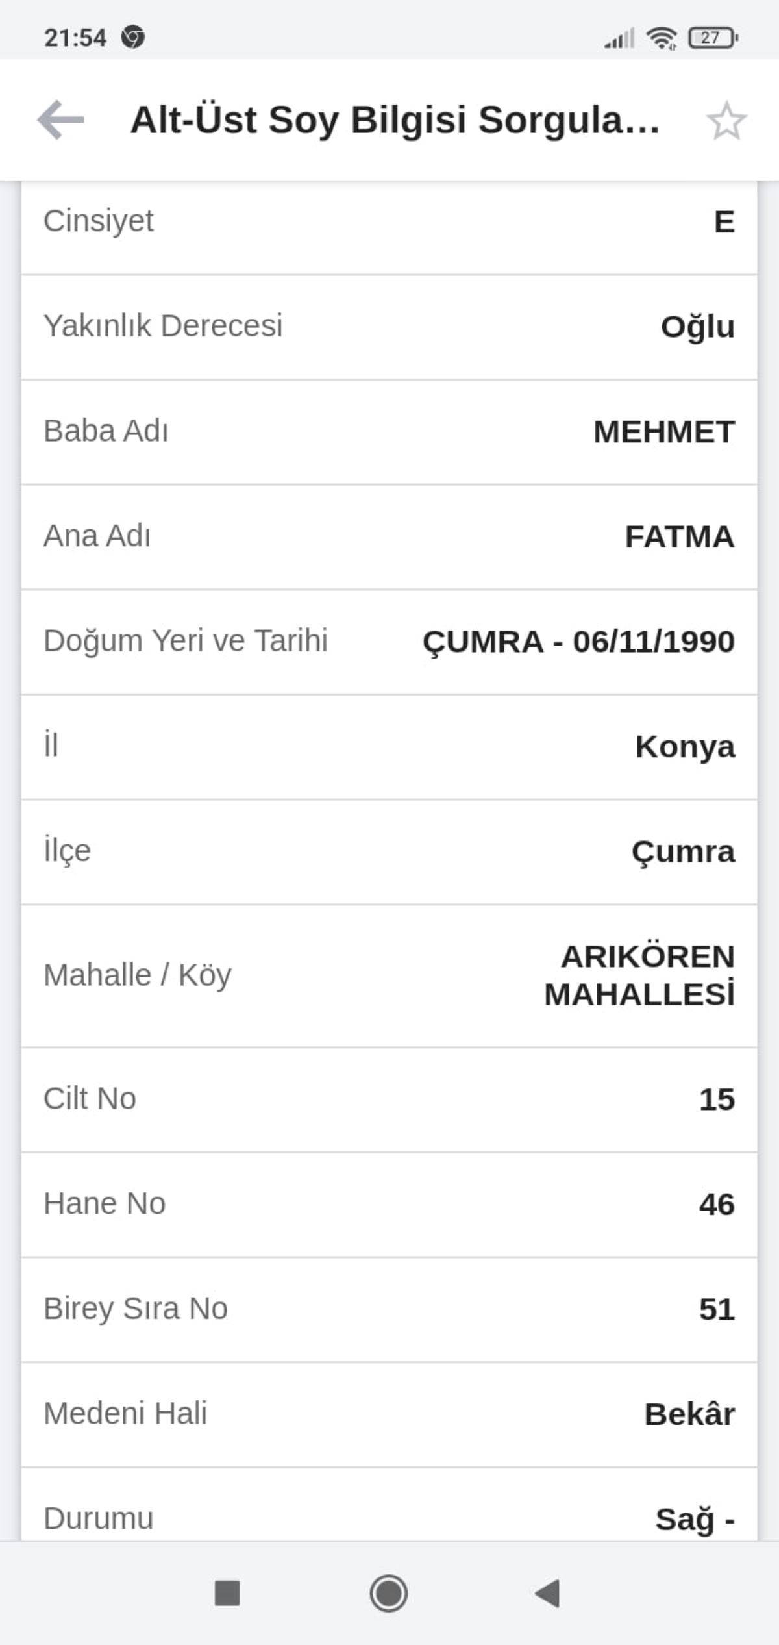The width and height of the screenshot is (779, 1645).
Task: Select the Medeni Hali row showing Bekâr
Action: [x=389, y=1414]
